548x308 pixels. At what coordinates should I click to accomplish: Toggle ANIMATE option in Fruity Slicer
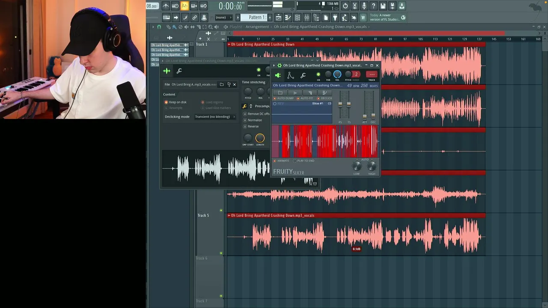[281, 161]
